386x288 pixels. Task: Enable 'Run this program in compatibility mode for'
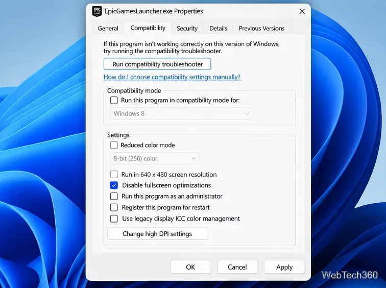(x=114, y=101)
